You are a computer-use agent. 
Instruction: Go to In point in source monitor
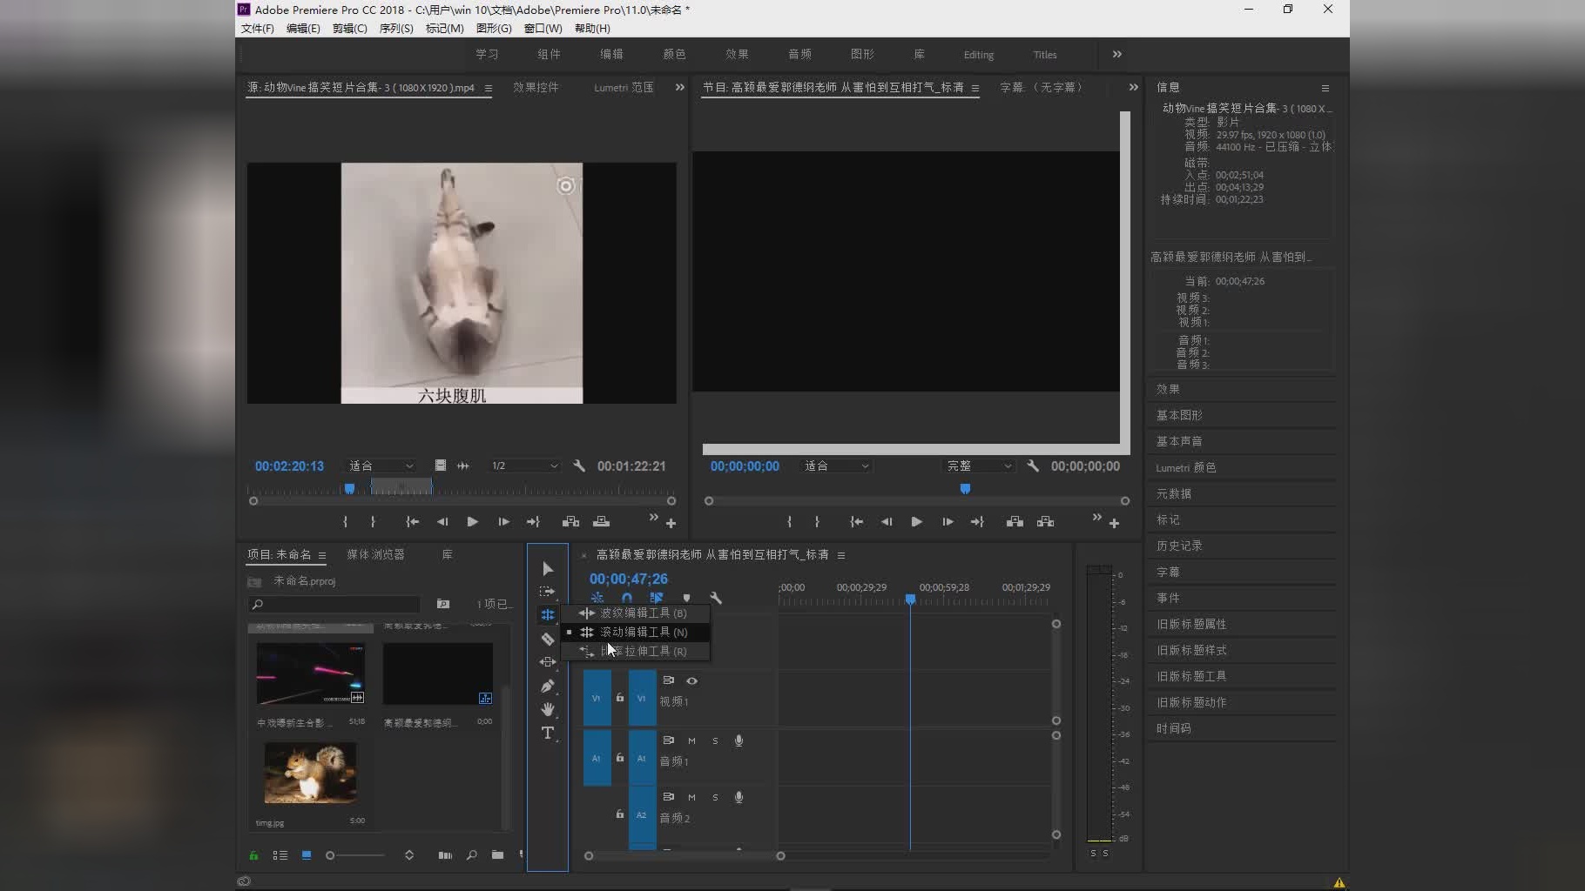[412, 521]
